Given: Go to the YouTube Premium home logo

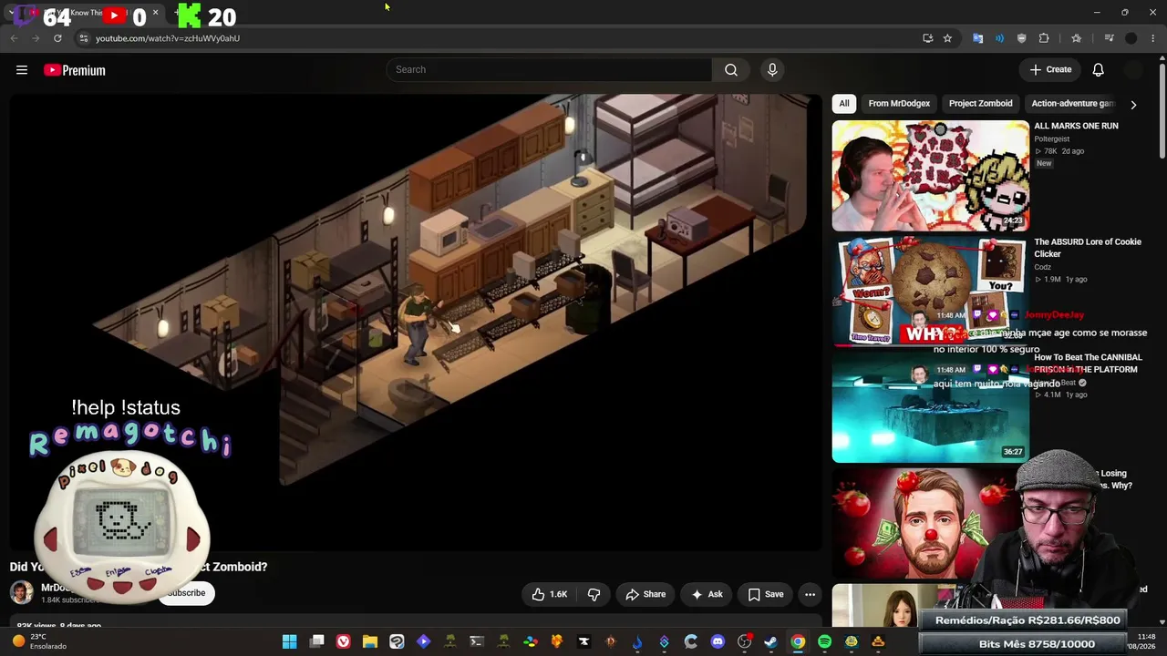Looking at the screenshot, I should [75, 70].
